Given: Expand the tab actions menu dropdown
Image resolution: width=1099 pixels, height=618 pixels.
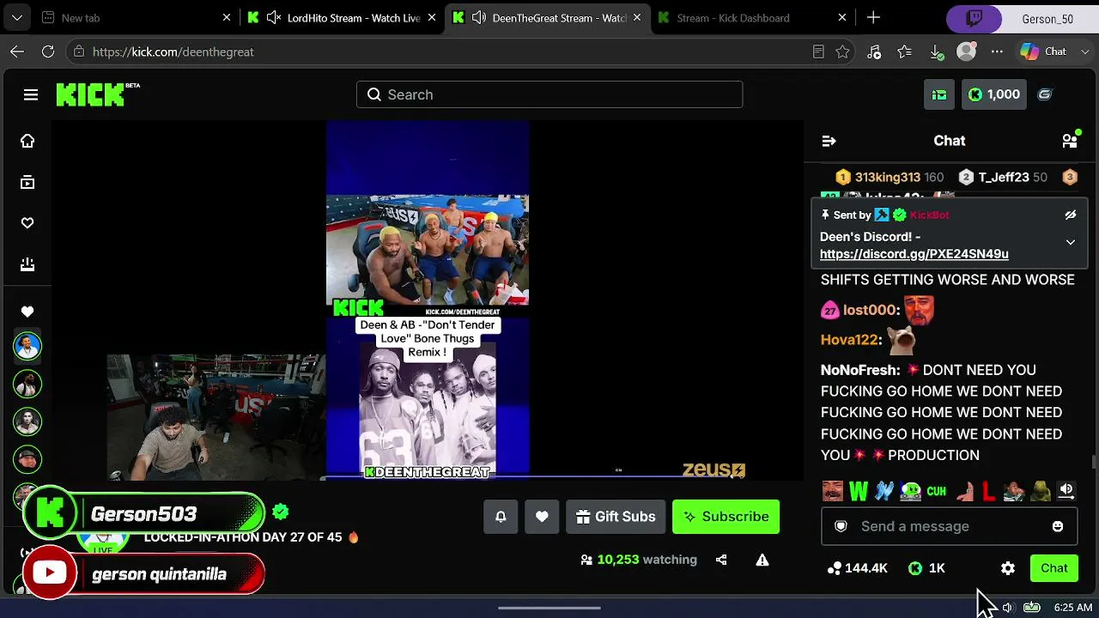Looking at the screenshot, I should [x=17, y=18].
